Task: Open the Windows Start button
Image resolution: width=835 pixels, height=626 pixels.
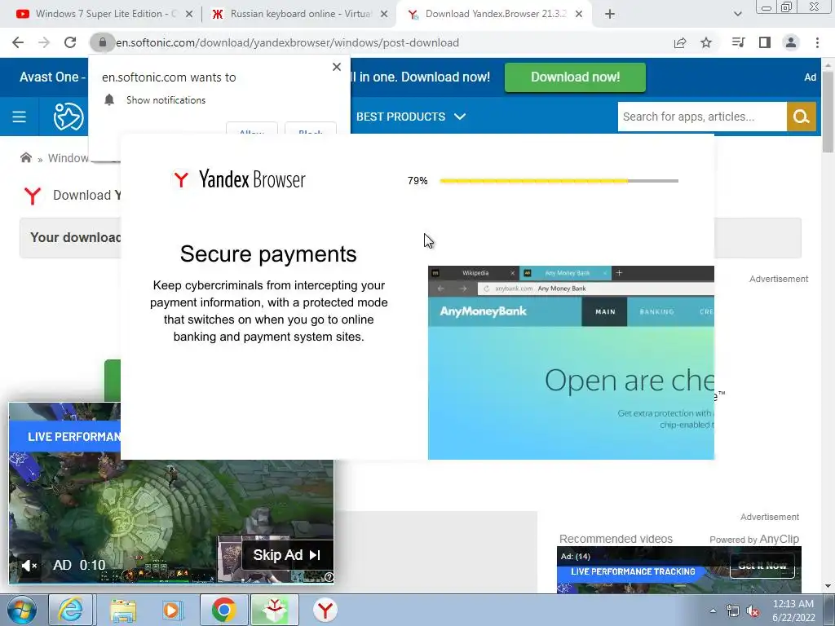Action: [x=20, y=610]
